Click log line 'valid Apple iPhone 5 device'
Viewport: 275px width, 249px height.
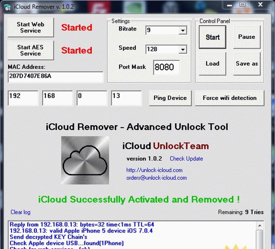[81, 231]
